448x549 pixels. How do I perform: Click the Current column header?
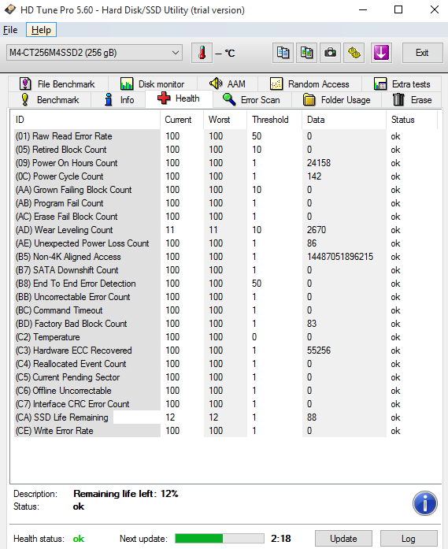coord(182,120)
